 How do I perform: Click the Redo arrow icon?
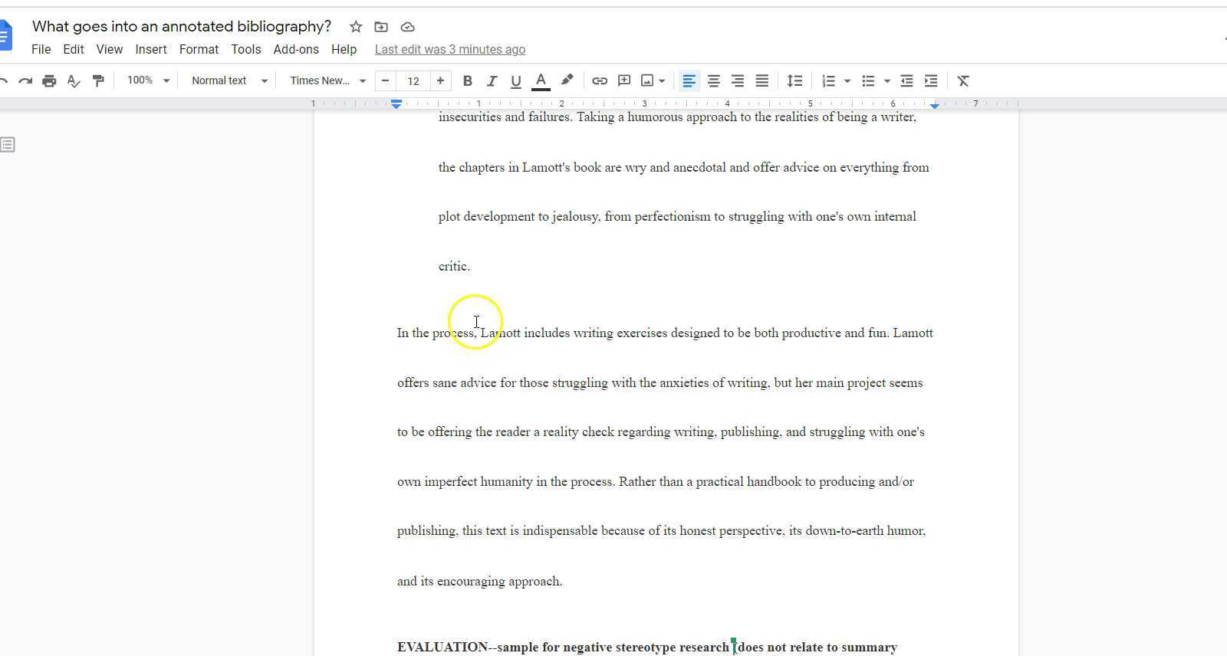25,80
